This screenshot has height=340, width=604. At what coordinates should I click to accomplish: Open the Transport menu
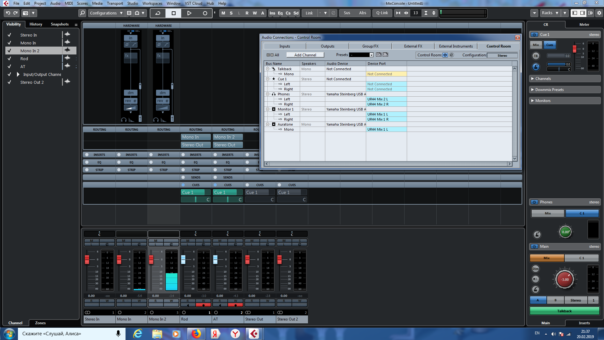(x=115, y=3)
